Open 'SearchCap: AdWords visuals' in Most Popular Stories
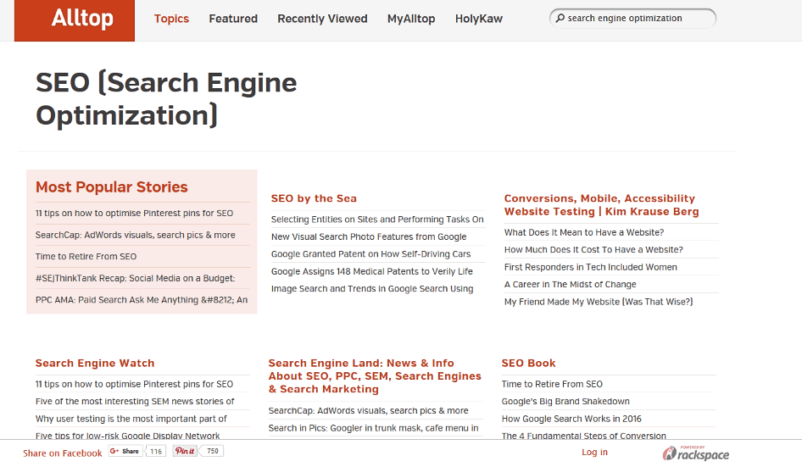The width and height of the screenshot is (802, 467). tap(136, 236)
